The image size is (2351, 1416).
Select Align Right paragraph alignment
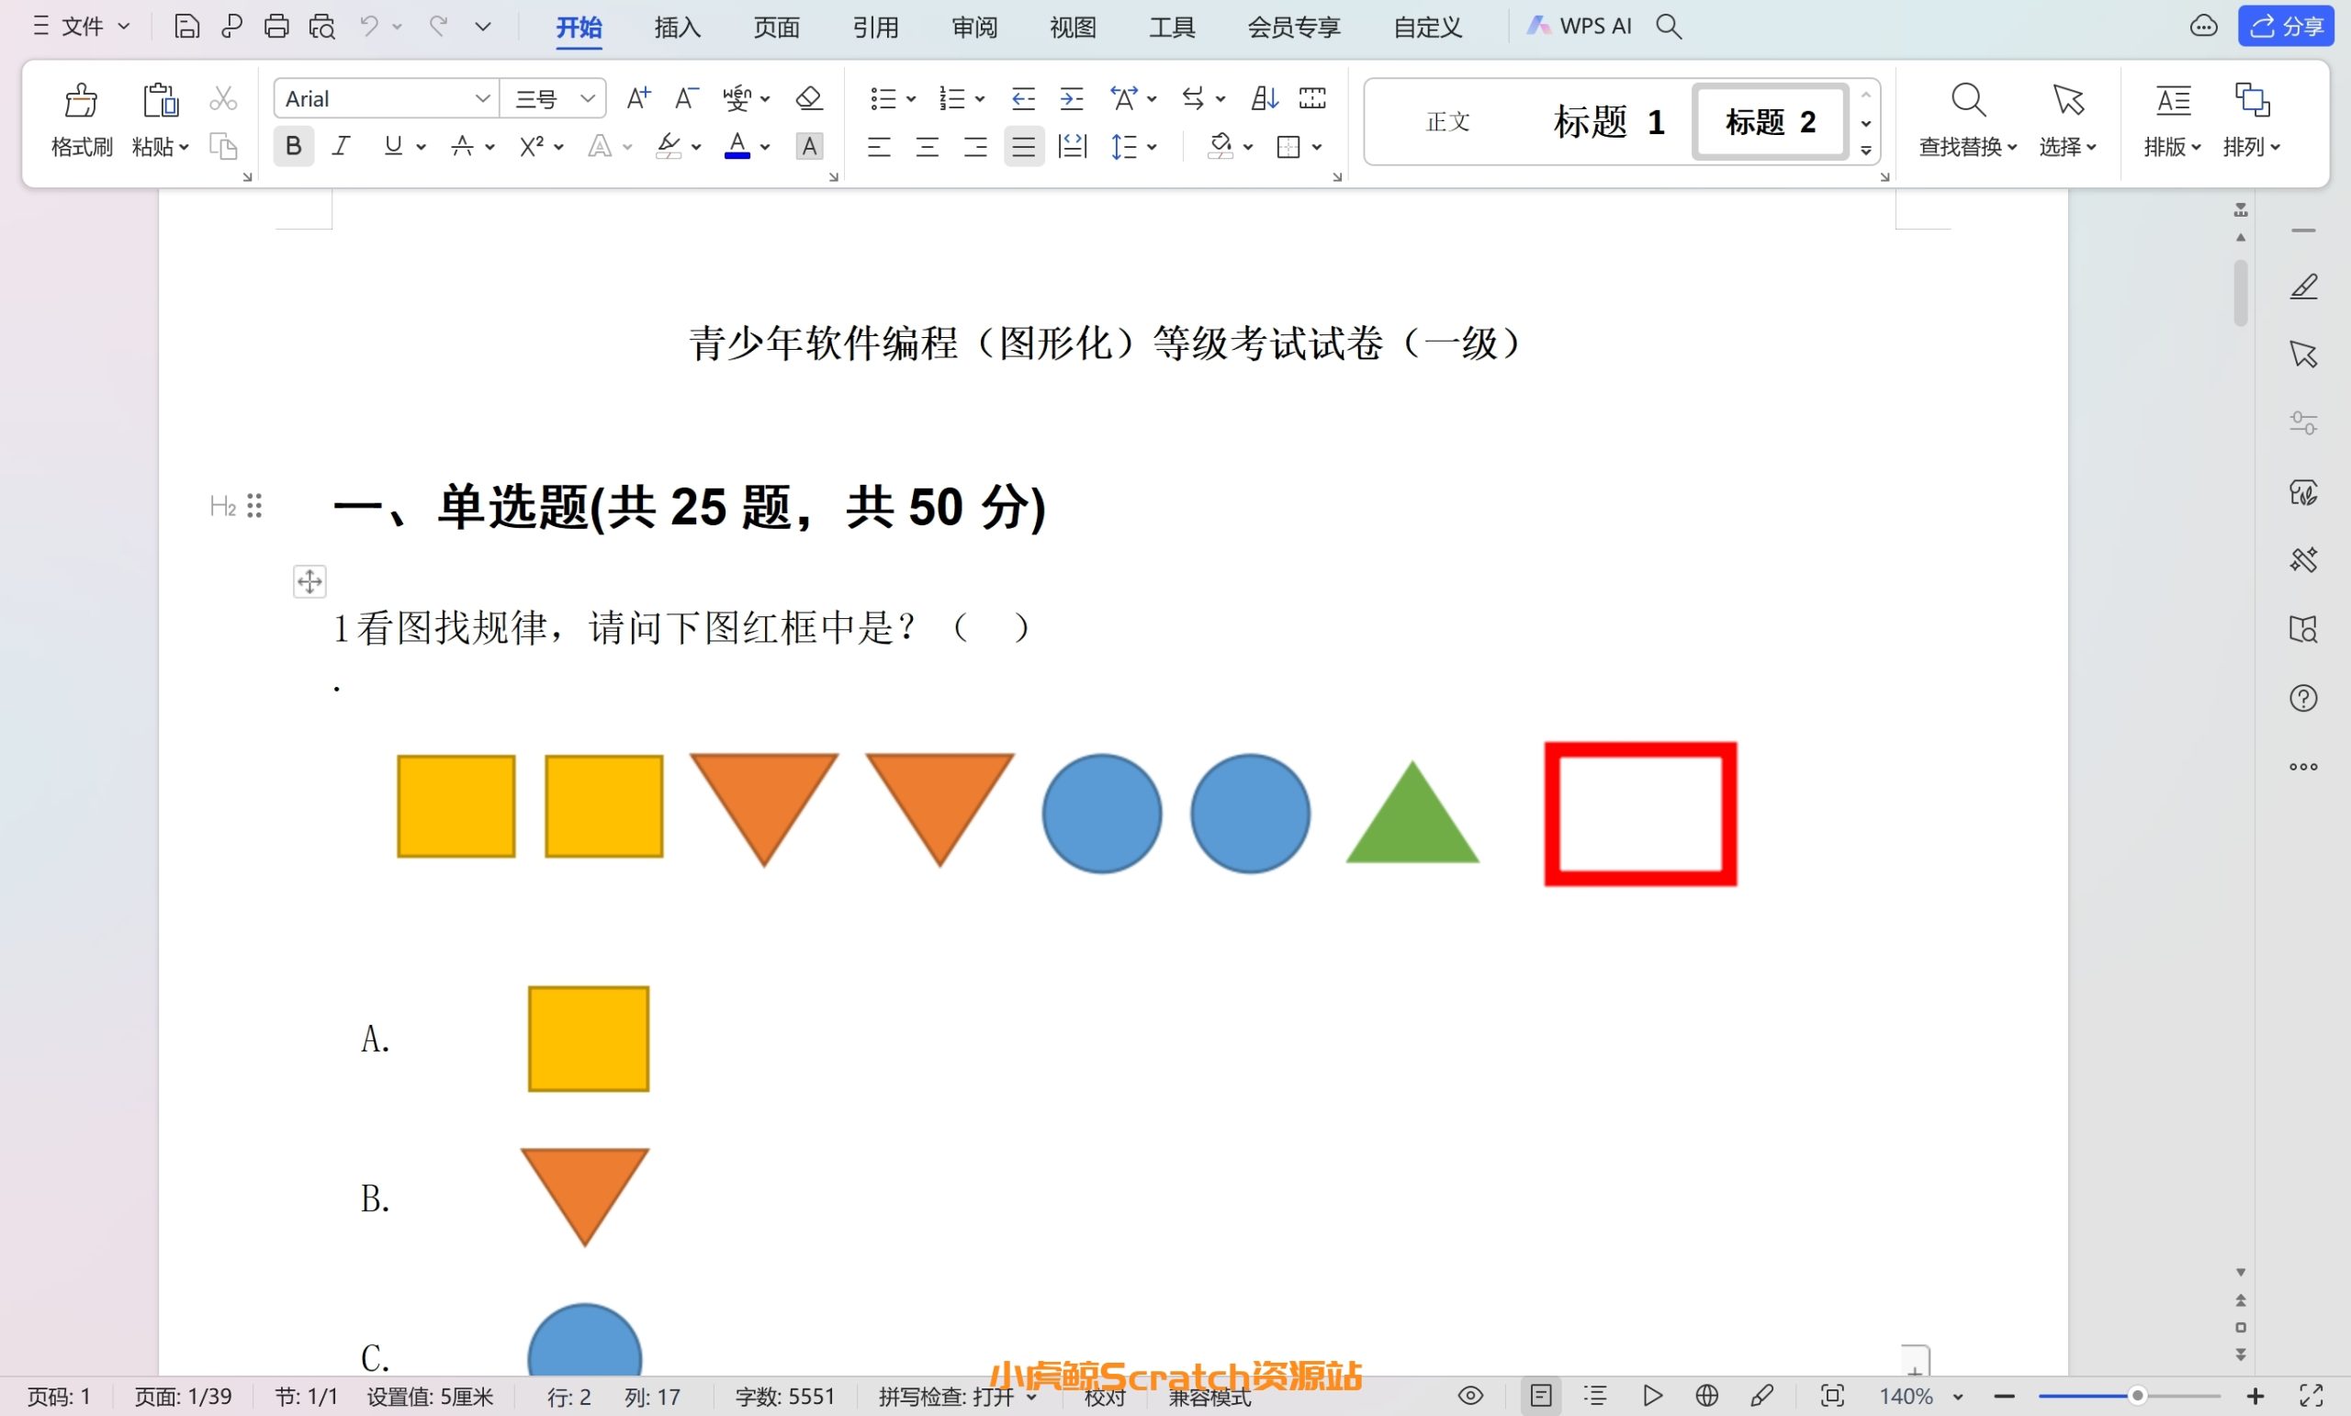(x=975, y=146)
